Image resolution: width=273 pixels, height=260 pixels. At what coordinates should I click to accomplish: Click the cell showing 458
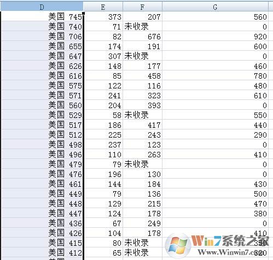click(142, 75)
